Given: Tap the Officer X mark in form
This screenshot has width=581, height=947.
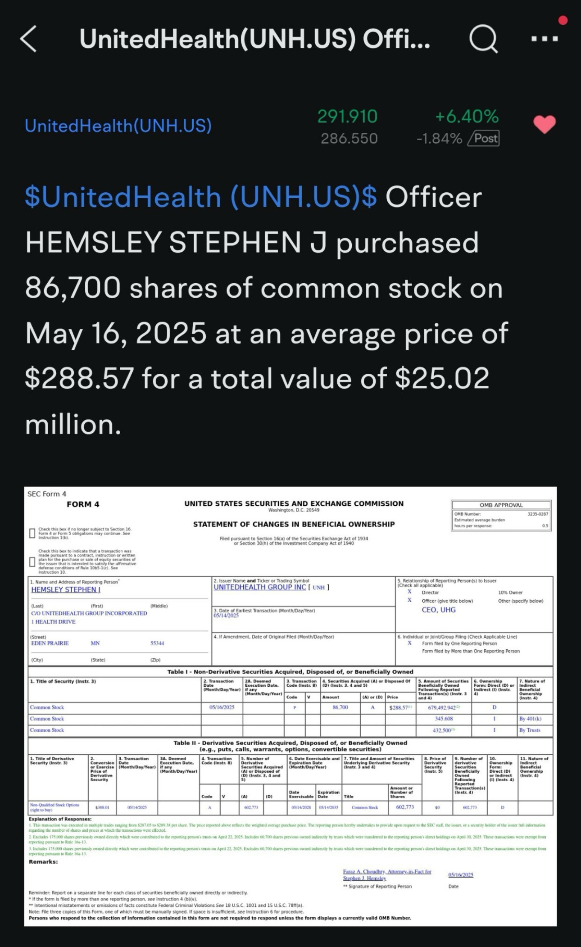Looking at the screenshot, I should click(x=409, y=600).
